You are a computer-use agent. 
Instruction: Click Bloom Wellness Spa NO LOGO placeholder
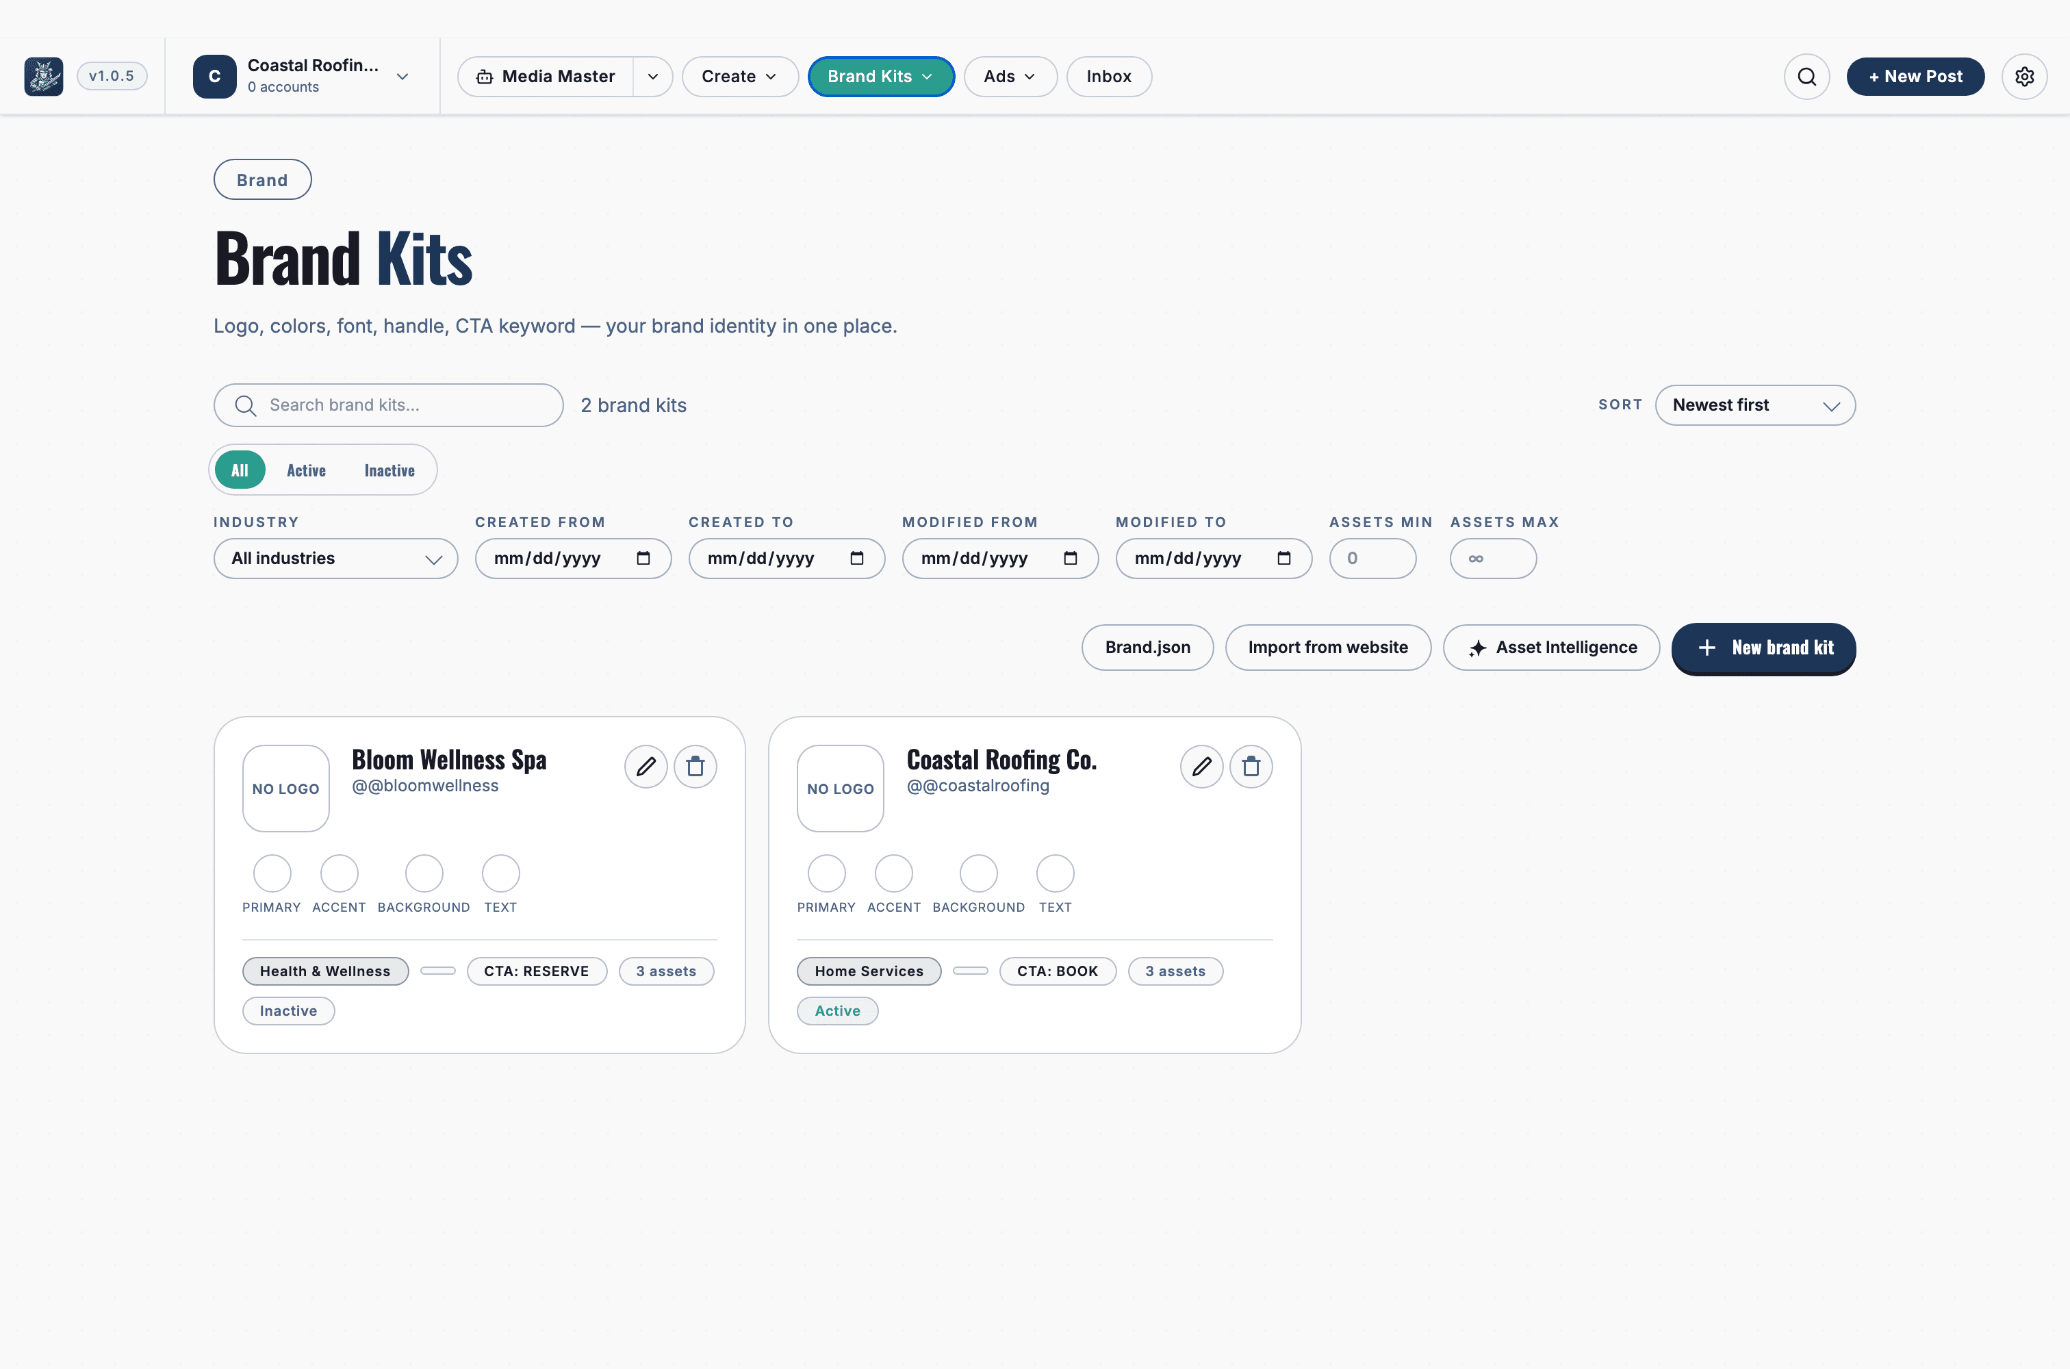click(x=285, y=789)
